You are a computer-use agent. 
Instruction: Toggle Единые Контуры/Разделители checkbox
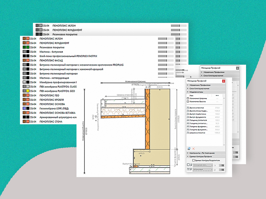click(x=194, y=160)
